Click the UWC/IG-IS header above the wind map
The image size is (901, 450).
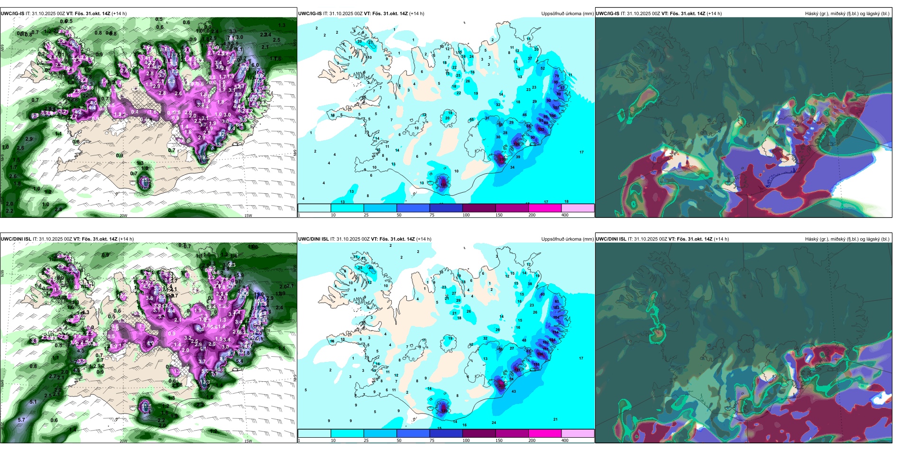tap(64, 14)
